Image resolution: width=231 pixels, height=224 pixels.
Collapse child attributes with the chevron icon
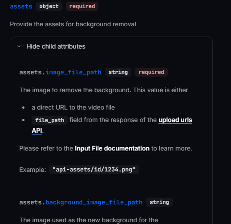(19, 46)
